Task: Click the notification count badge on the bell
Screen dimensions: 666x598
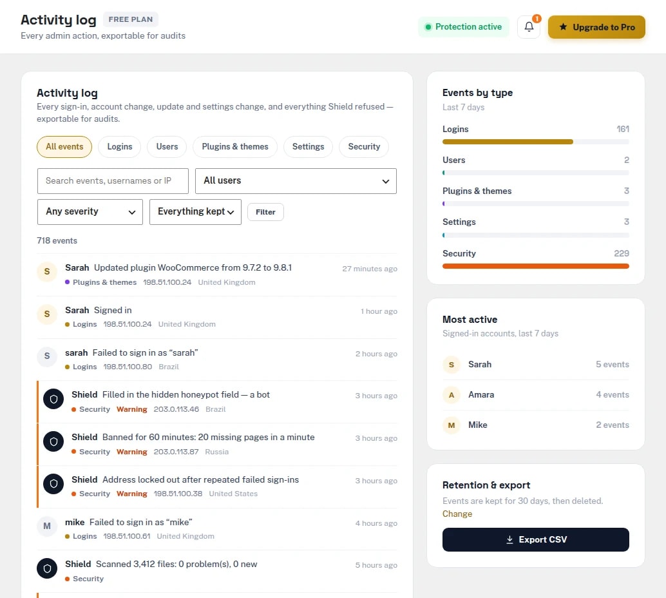Action: click(537, 19)
